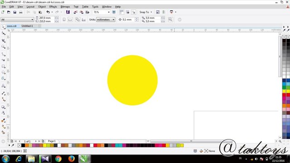Open the zoom level dropdown
Screen dimensions: 290x163
[109, 12]
